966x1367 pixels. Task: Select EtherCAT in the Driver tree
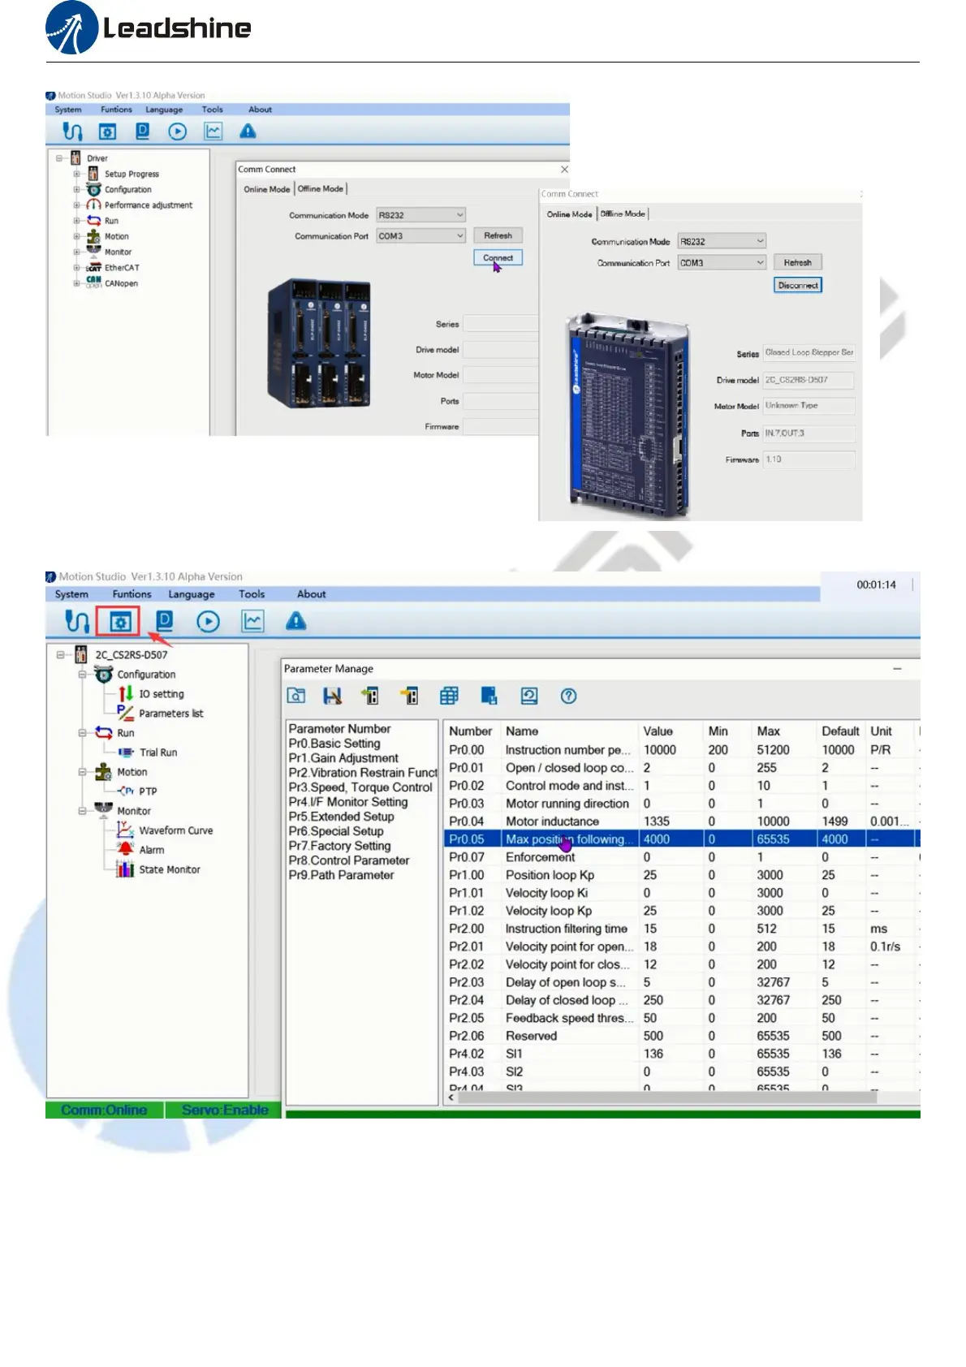122,268
